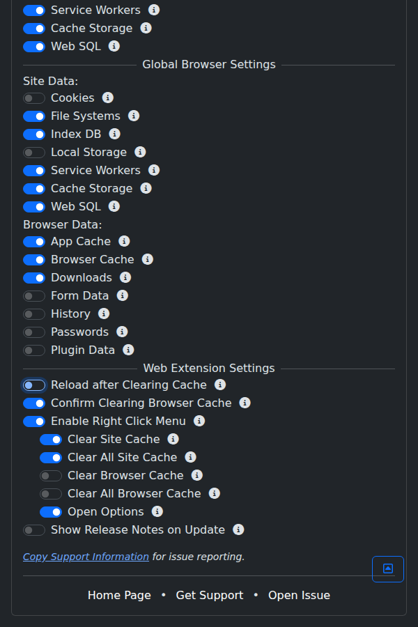Toggle off Confirm Clearing Browser Cache

click(x=33, y=403)
